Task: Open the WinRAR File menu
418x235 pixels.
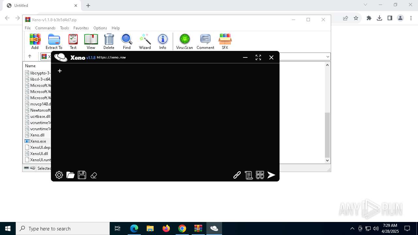Action: (x=28, y=28)
